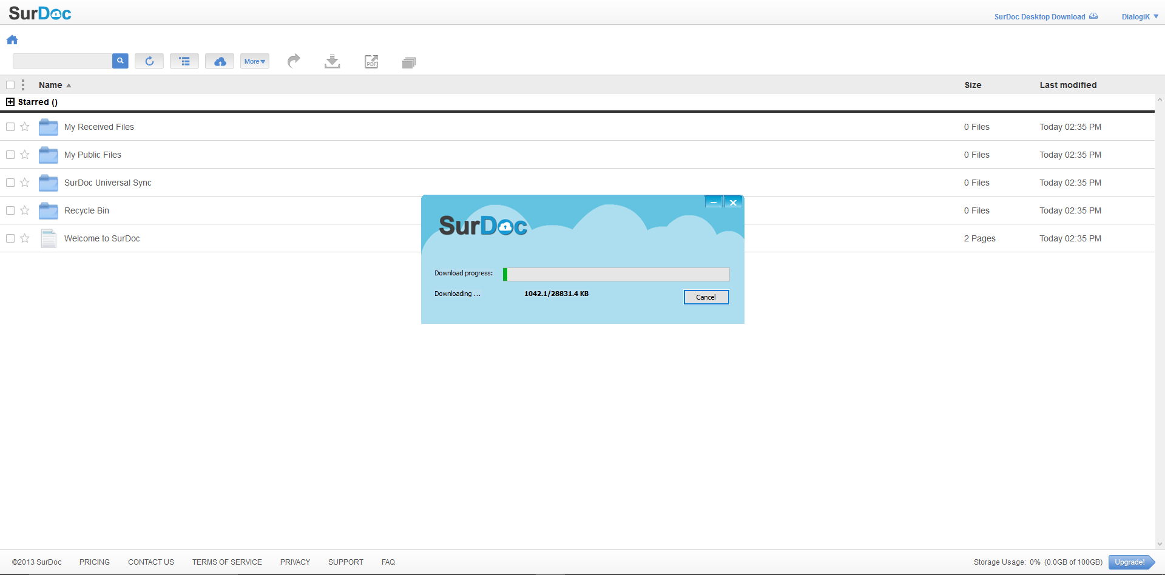The image size is (1165, 575).
Task: Open My Public Files folder name
Action: pos(93,155)
